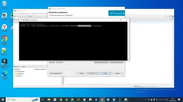Select the Scripts folder in project tree

(18, 76)
